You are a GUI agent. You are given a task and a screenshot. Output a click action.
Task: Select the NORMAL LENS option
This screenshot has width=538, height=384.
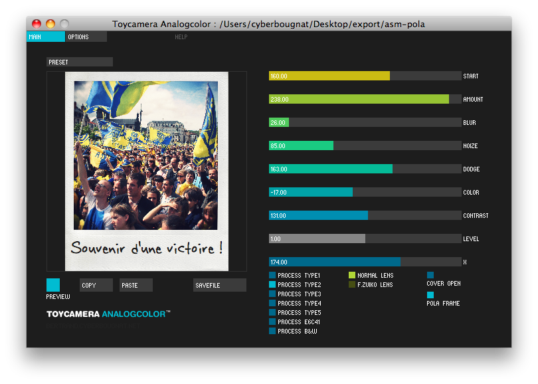pos(352,275)
